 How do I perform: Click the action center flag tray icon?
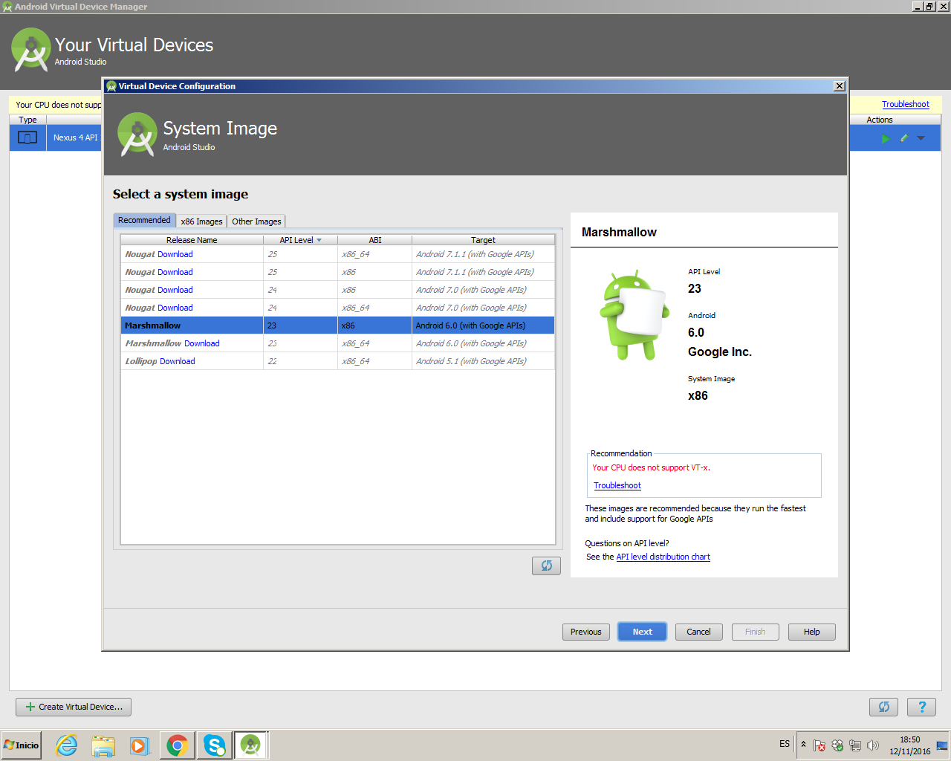coord(819,745)
